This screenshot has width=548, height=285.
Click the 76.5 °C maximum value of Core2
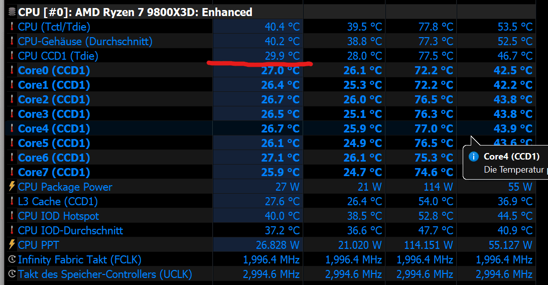coord(434,99)
